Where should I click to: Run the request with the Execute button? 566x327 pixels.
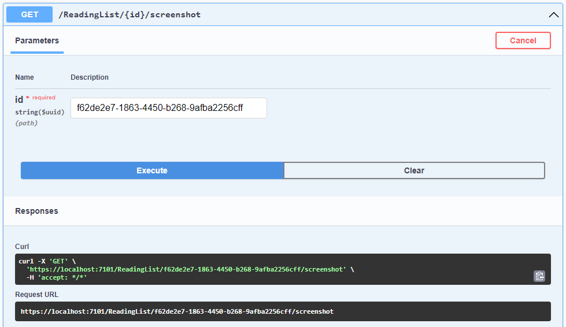click(x=152, y=170)
